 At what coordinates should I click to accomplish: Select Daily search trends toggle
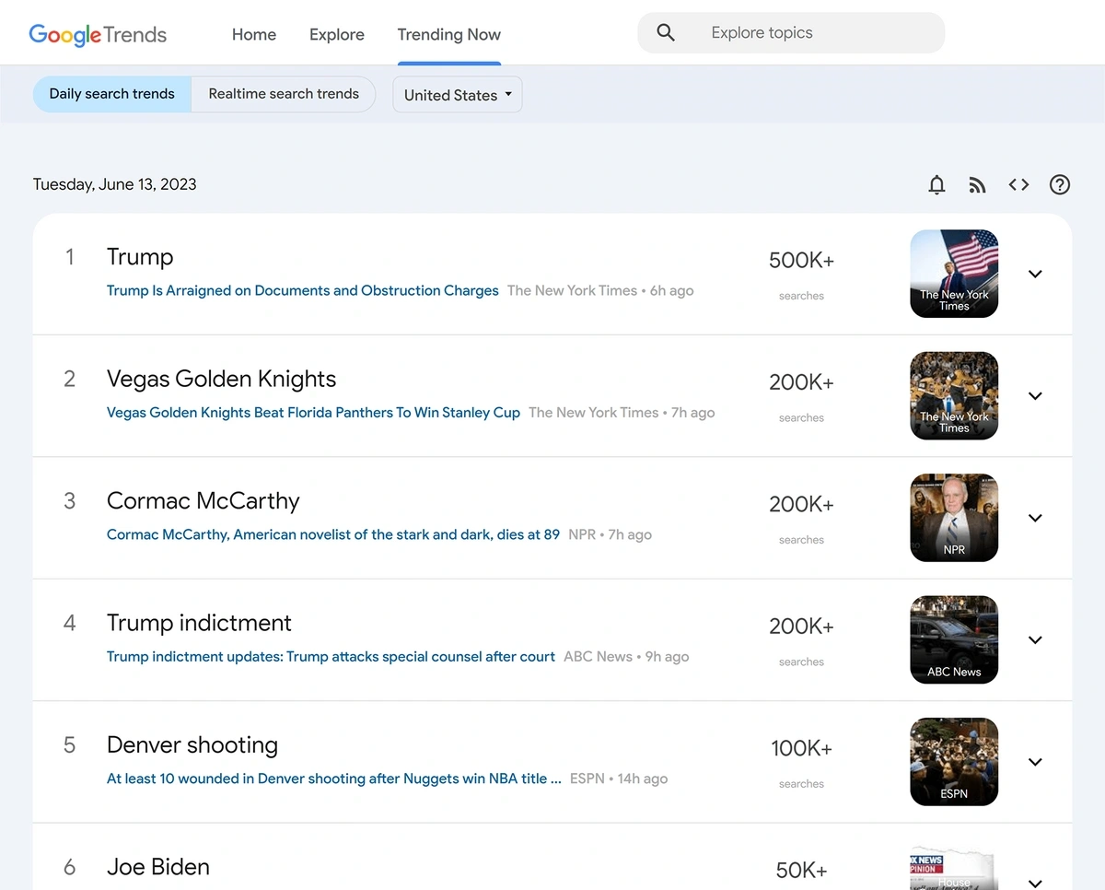pyautogui.click(x=111, y=94)
